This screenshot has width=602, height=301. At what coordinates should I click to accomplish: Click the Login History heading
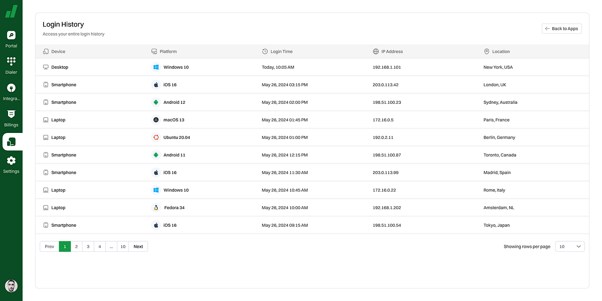(63, 24)
